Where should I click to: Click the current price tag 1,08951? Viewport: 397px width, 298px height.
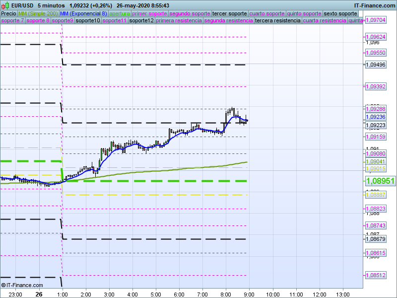(380, 181)
